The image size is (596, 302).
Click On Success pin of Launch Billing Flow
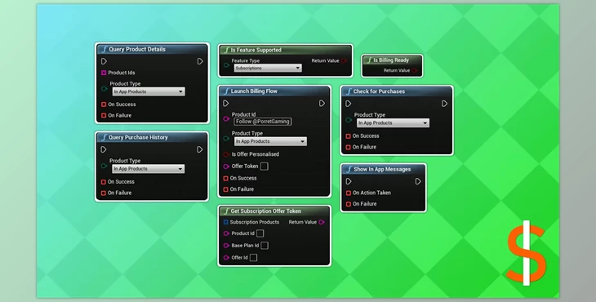pyautogui.click(x=226, y=179)
